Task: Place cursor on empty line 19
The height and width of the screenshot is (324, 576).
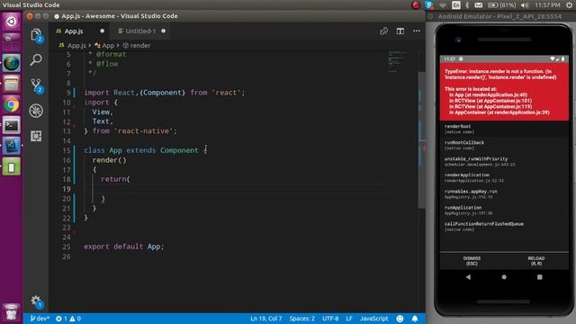Action: pos(235,189)
